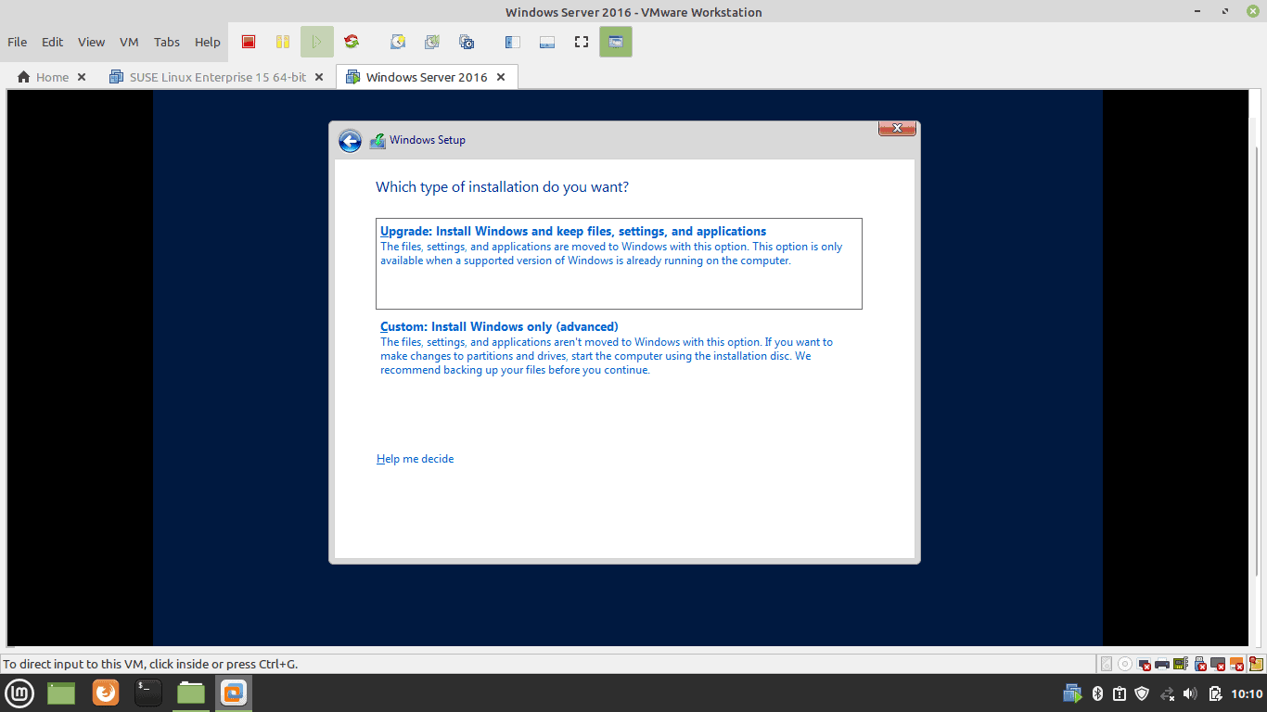The image size is (1267, 712).
Task: Close the Home tab
Action: [x=82, y=77]
